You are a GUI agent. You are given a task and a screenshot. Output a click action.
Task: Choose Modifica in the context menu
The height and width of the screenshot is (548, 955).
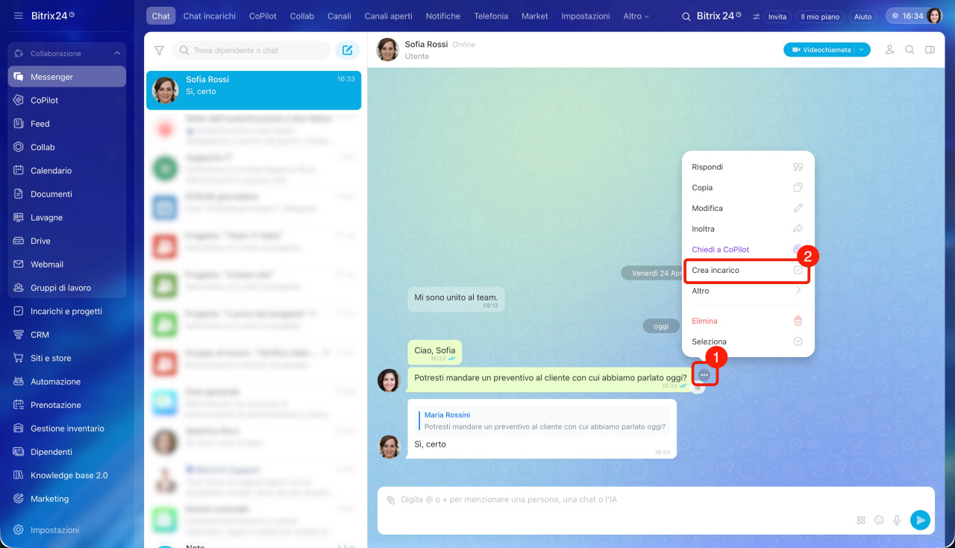pos(748,208)
